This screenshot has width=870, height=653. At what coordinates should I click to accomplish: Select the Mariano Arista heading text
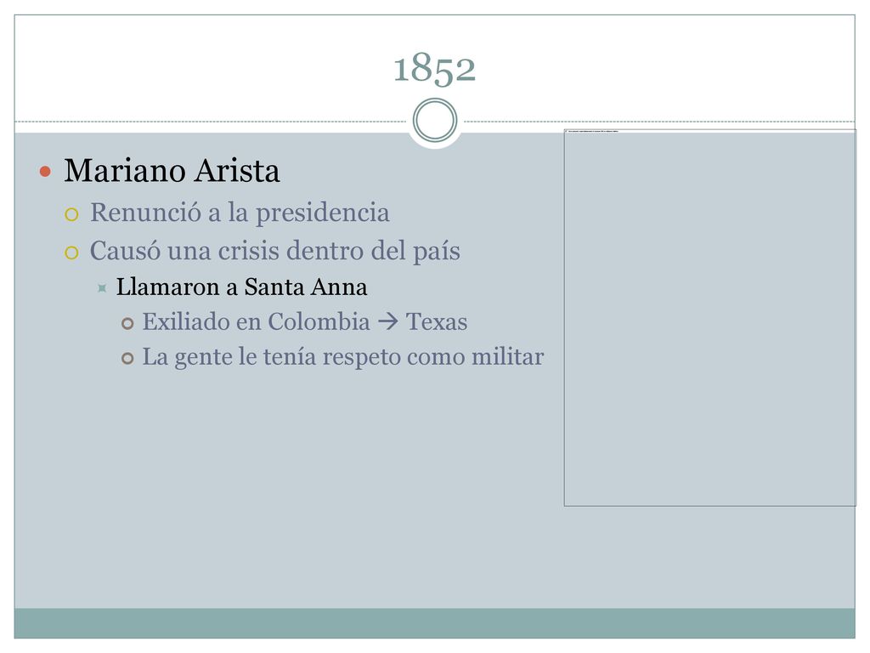[172, 170]
